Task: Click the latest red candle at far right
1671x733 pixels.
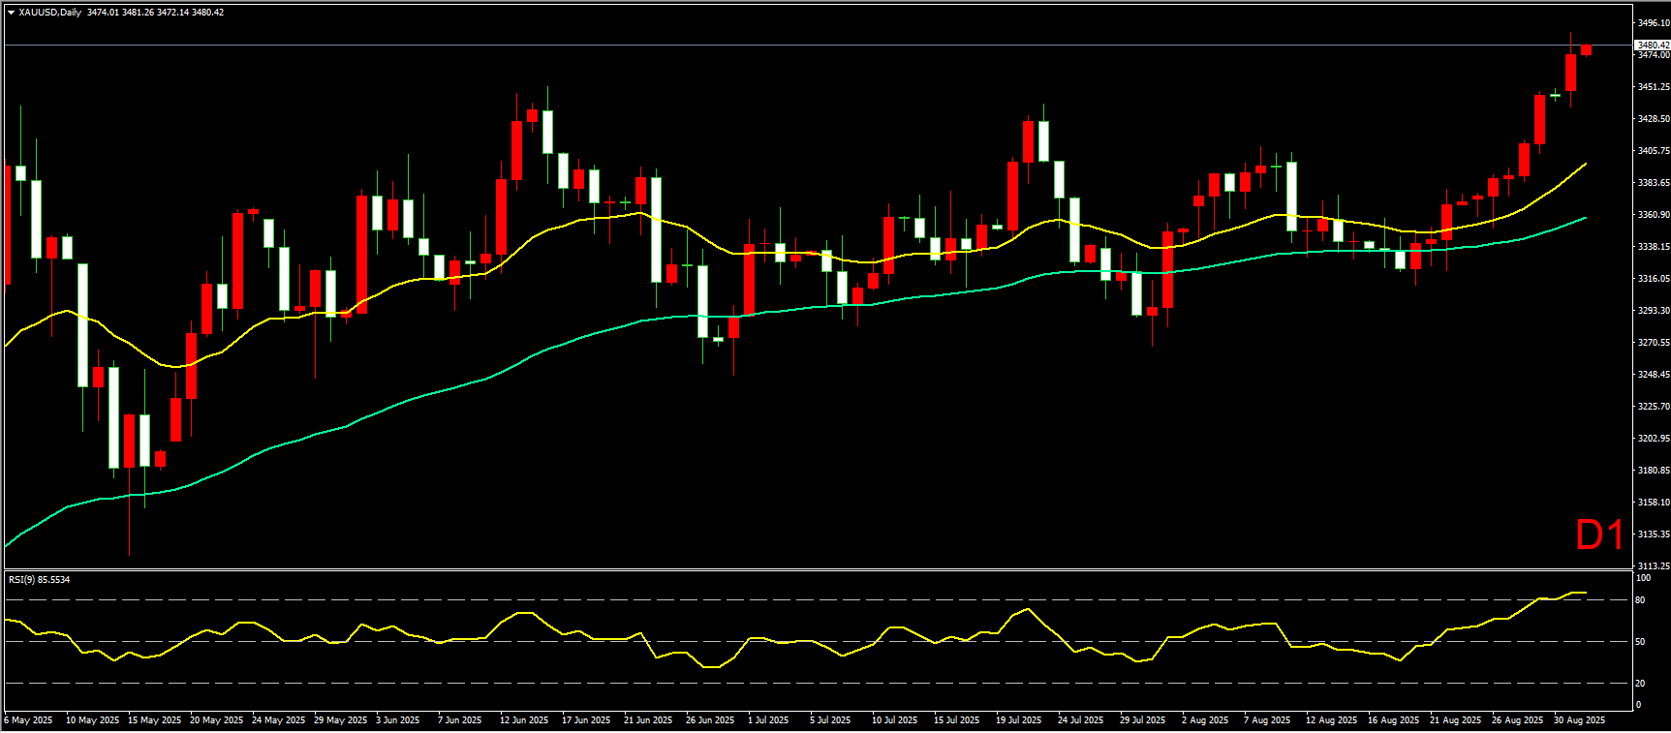Action: [1586, 50]
